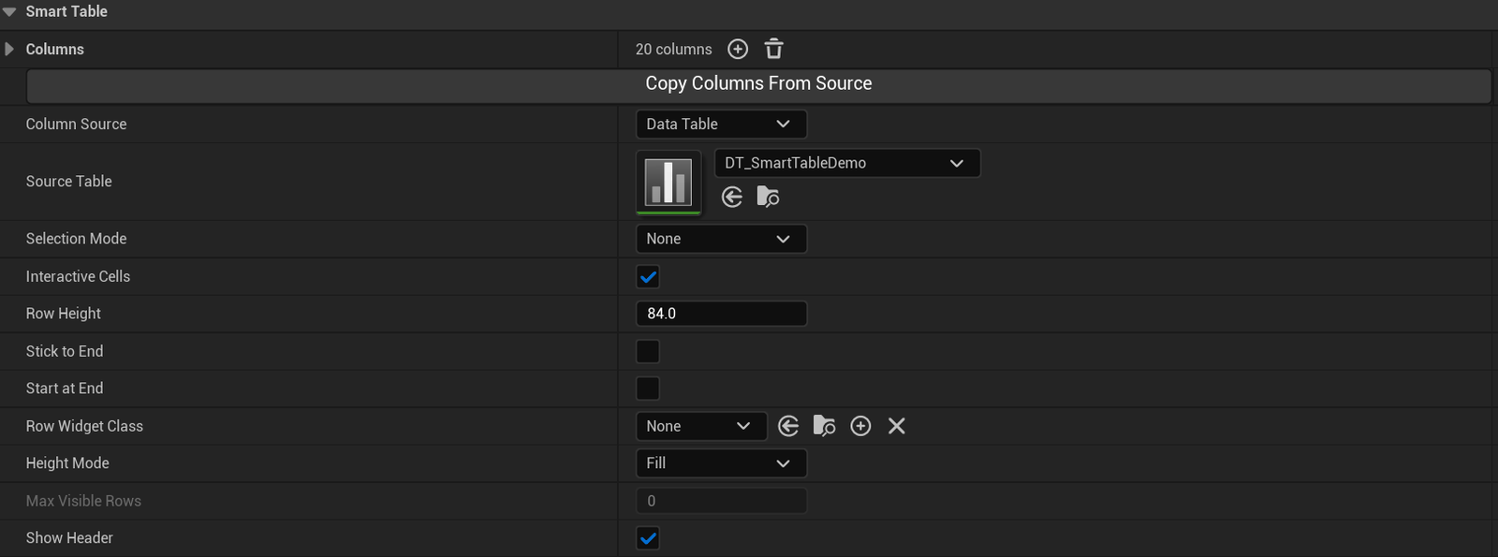The width and height of the screenshot is (1498, 557).
Task: Select the Selection Mode label
Action: pyautogui.click(x=76, y=239)
